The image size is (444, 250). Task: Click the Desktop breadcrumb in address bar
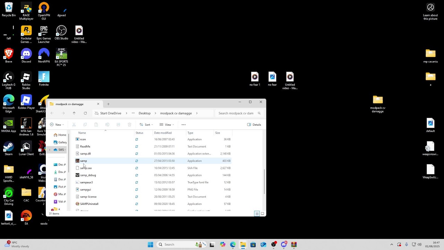click(145, 113)
